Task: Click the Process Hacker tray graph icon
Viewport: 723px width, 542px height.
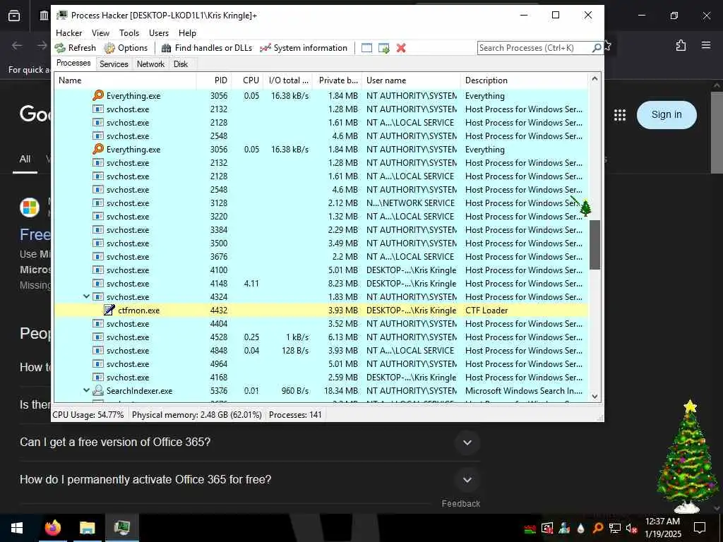Action: [x=530, y=529]
